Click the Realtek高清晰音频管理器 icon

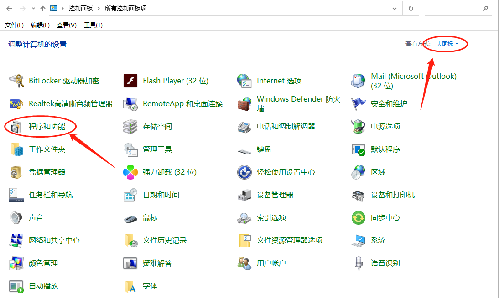click(x=16, y=104)
